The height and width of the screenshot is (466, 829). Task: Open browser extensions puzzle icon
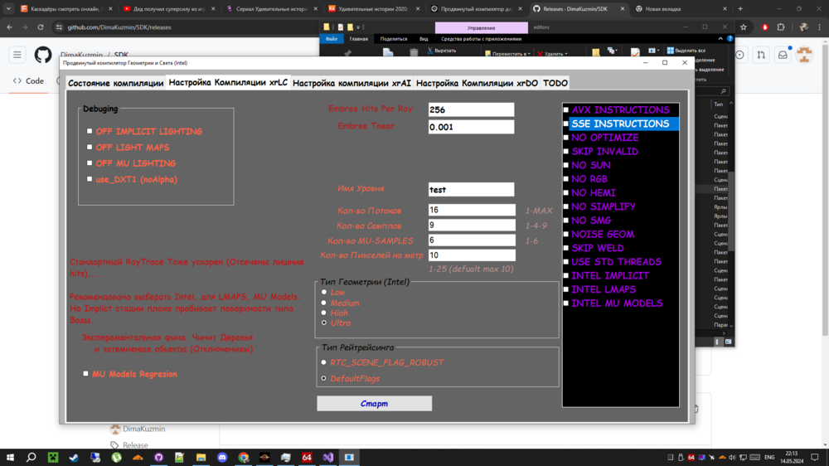coord(781,27)
